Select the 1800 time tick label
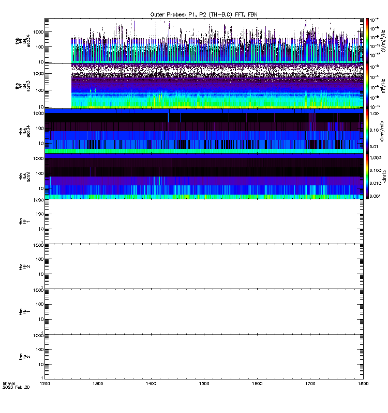Image resolution: width=388 pixels, height=413 pixels. (363, 384)
